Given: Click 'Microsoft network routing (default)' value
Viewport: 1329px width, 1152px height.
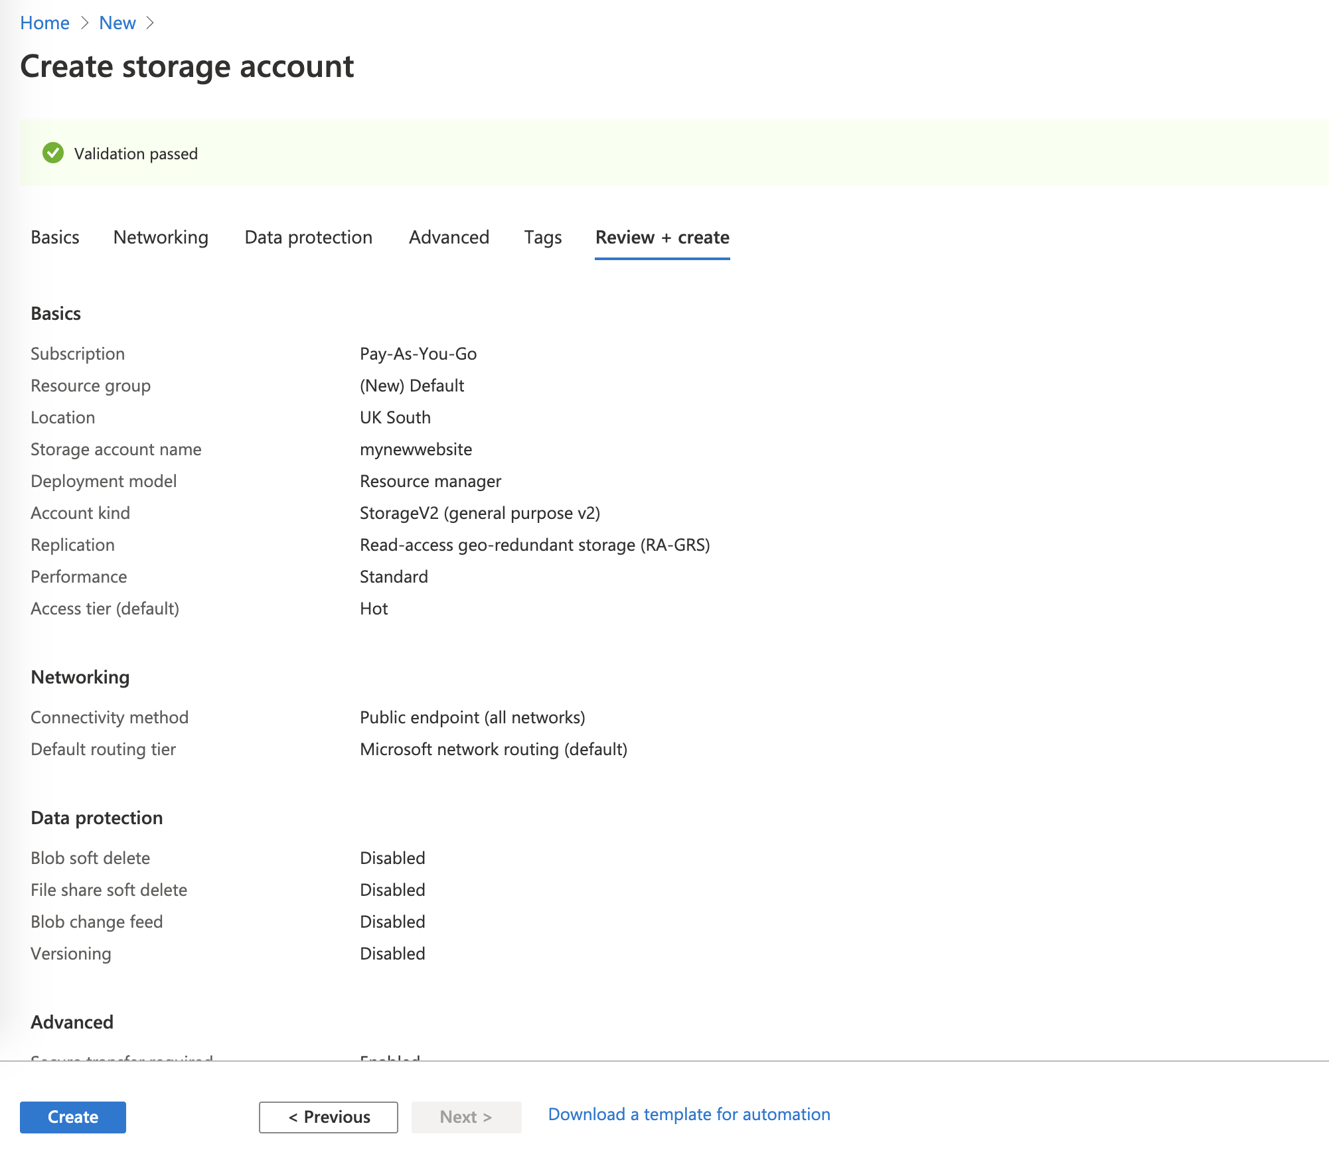Looking at the screenshot, I should 494,749.
